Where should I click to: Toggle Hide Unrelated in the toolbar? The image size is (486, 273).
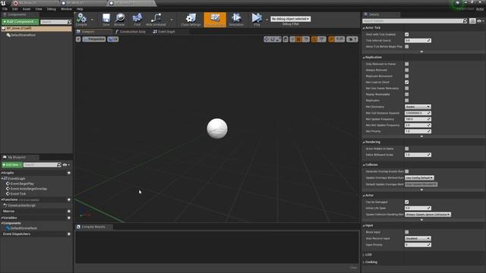156,20
